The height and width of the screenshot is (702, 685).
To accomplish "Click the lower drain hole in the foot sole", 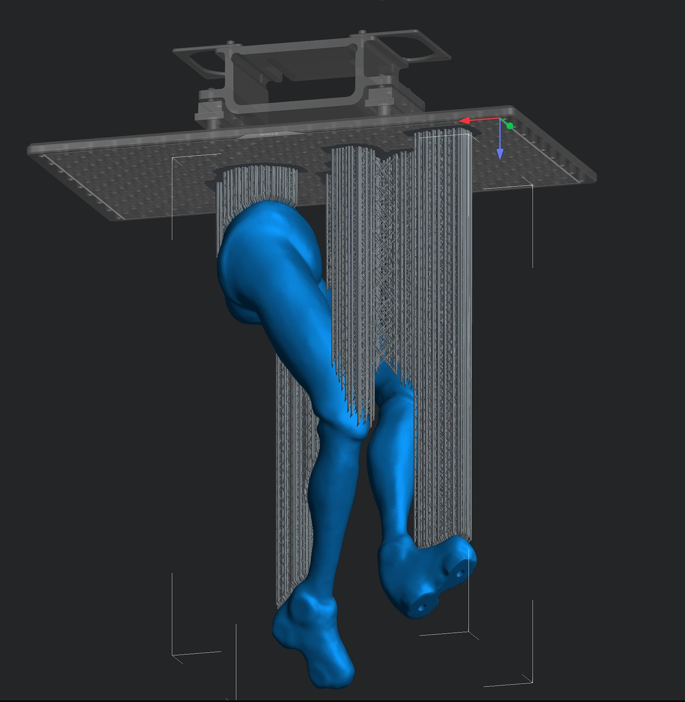I will pos(422,607).
